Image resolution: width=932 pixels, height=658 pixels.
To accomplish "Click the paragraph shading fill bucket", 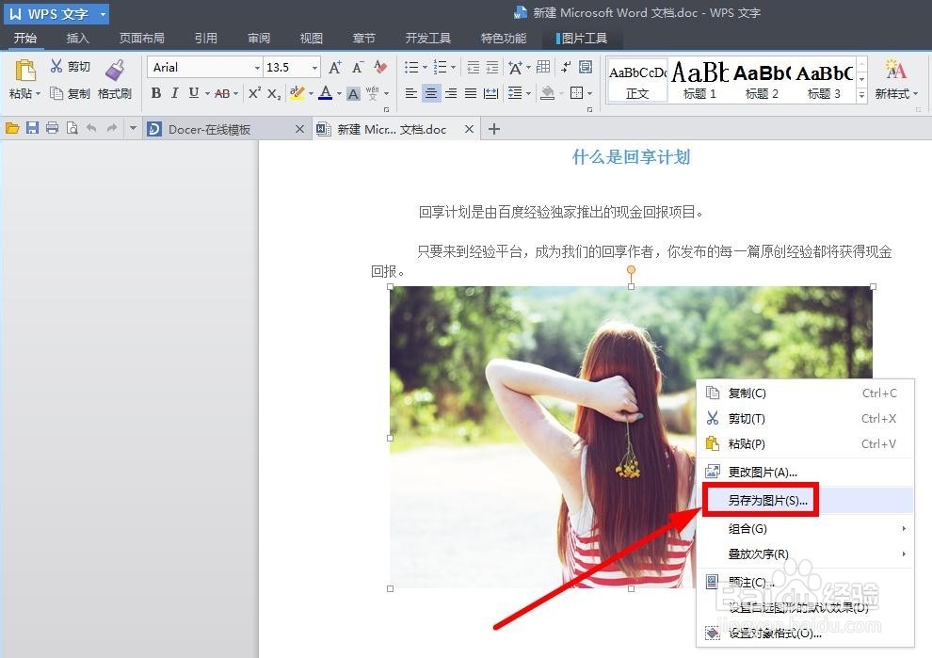I will 547,93.
